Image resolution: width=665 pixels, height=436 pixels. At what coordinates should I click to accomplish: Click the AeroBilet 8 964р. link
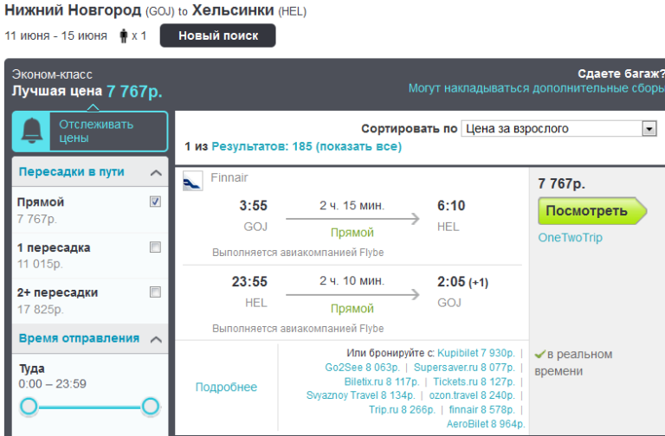pyautogui.click(x=486, y=424)
